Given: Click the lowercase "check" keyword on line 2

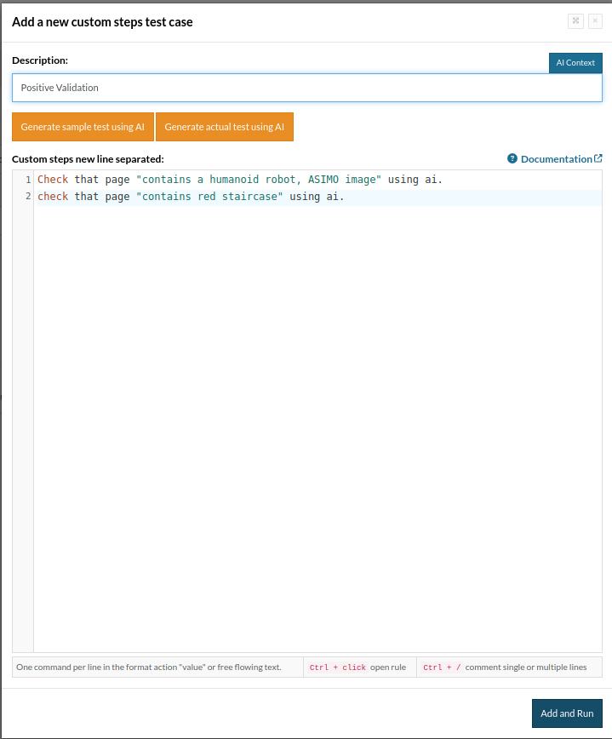Looking at the screenshot, I should point(53,197).
